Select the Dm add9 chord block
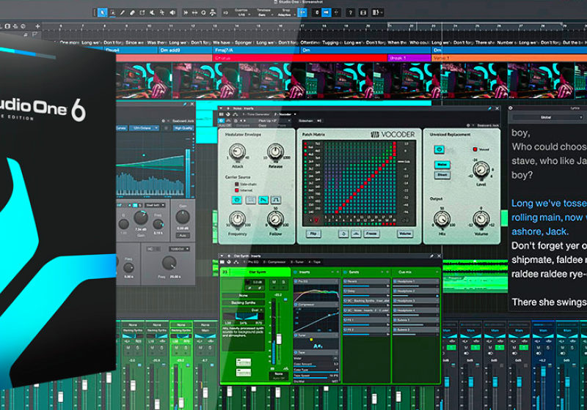The height and width of the screenshot is (410, 587). tap(185, 50)
